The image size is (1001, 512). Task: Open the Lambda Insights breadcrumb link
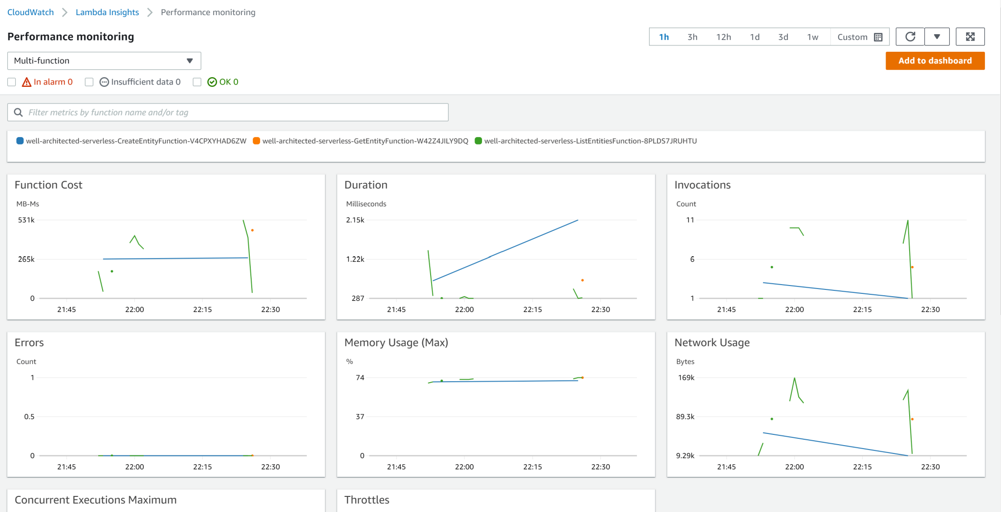click(x=107, y=12)
